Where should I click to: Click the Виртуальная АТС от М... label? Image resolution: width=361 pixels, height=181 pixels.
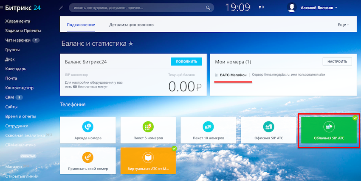click(148, 169)
